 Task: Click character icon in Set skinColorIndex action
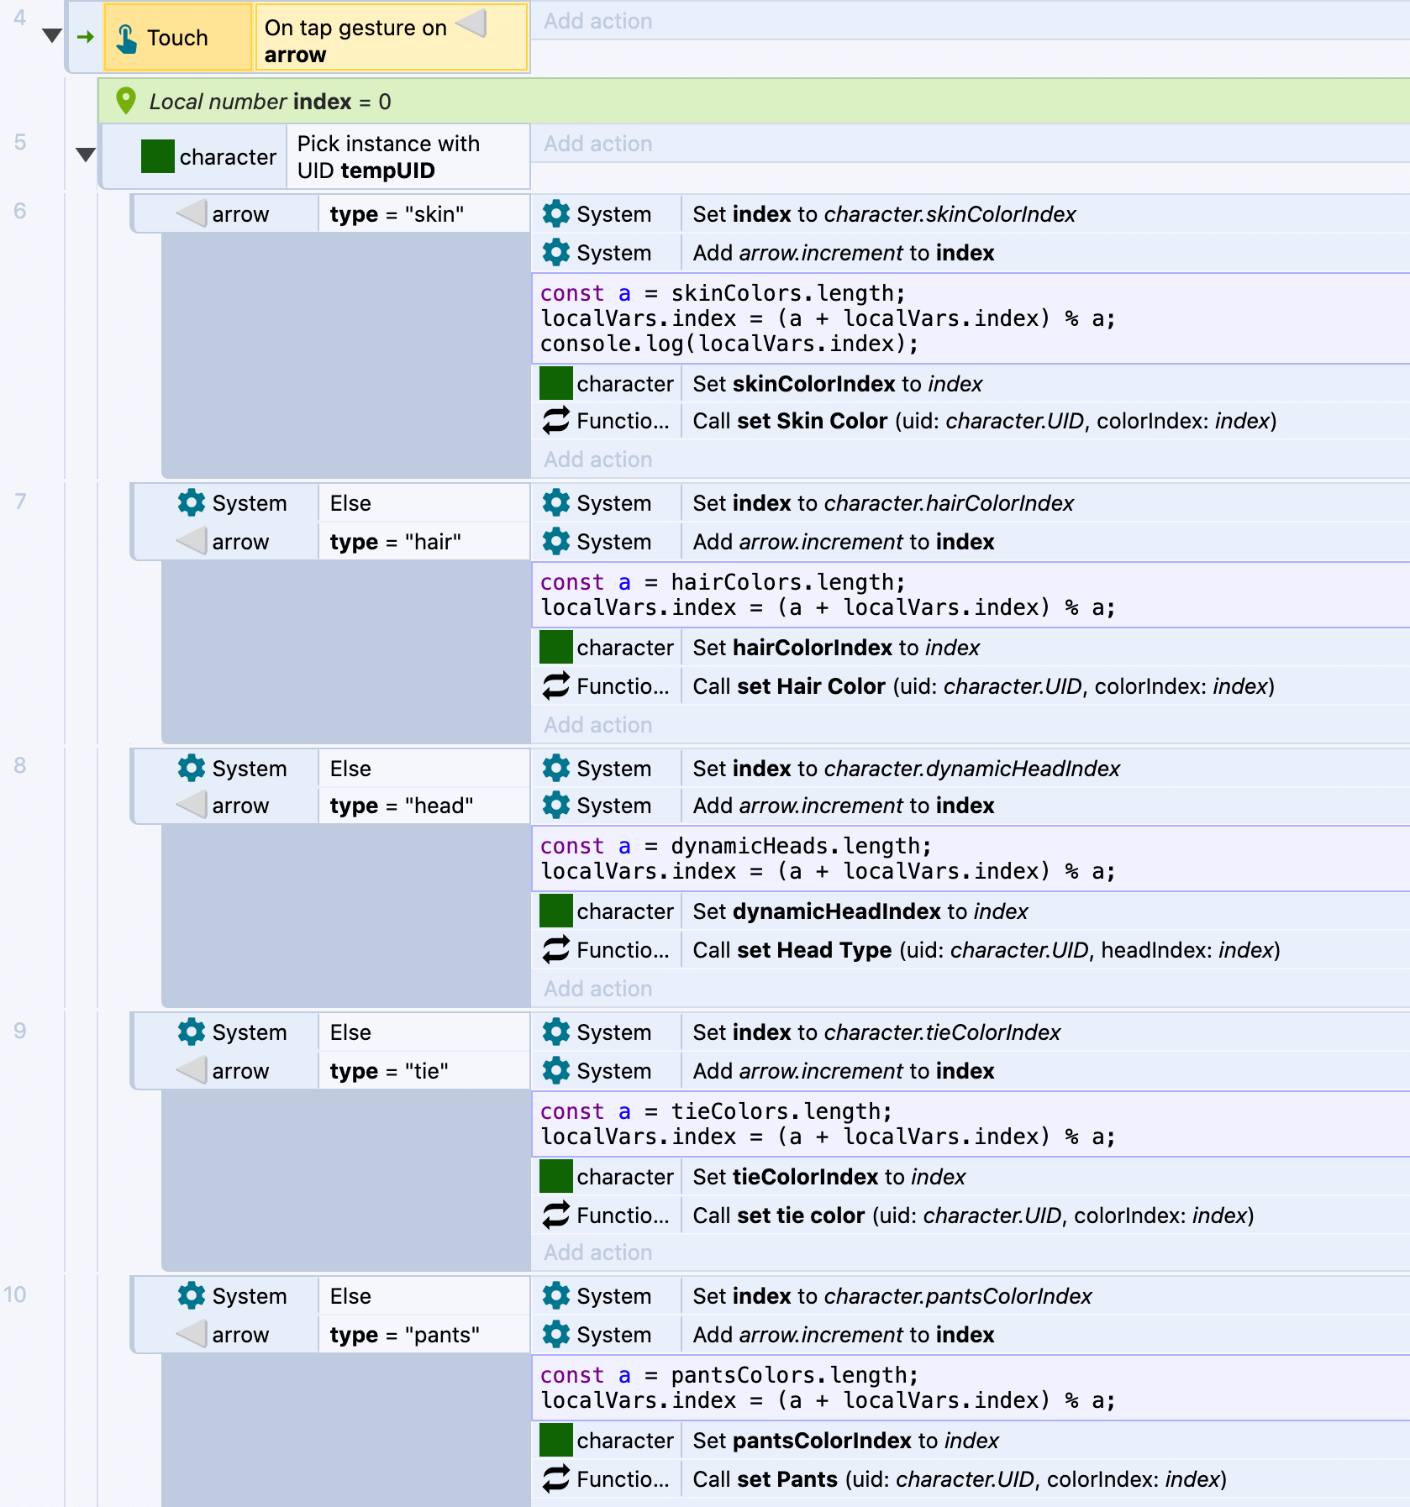click(556, 383)
